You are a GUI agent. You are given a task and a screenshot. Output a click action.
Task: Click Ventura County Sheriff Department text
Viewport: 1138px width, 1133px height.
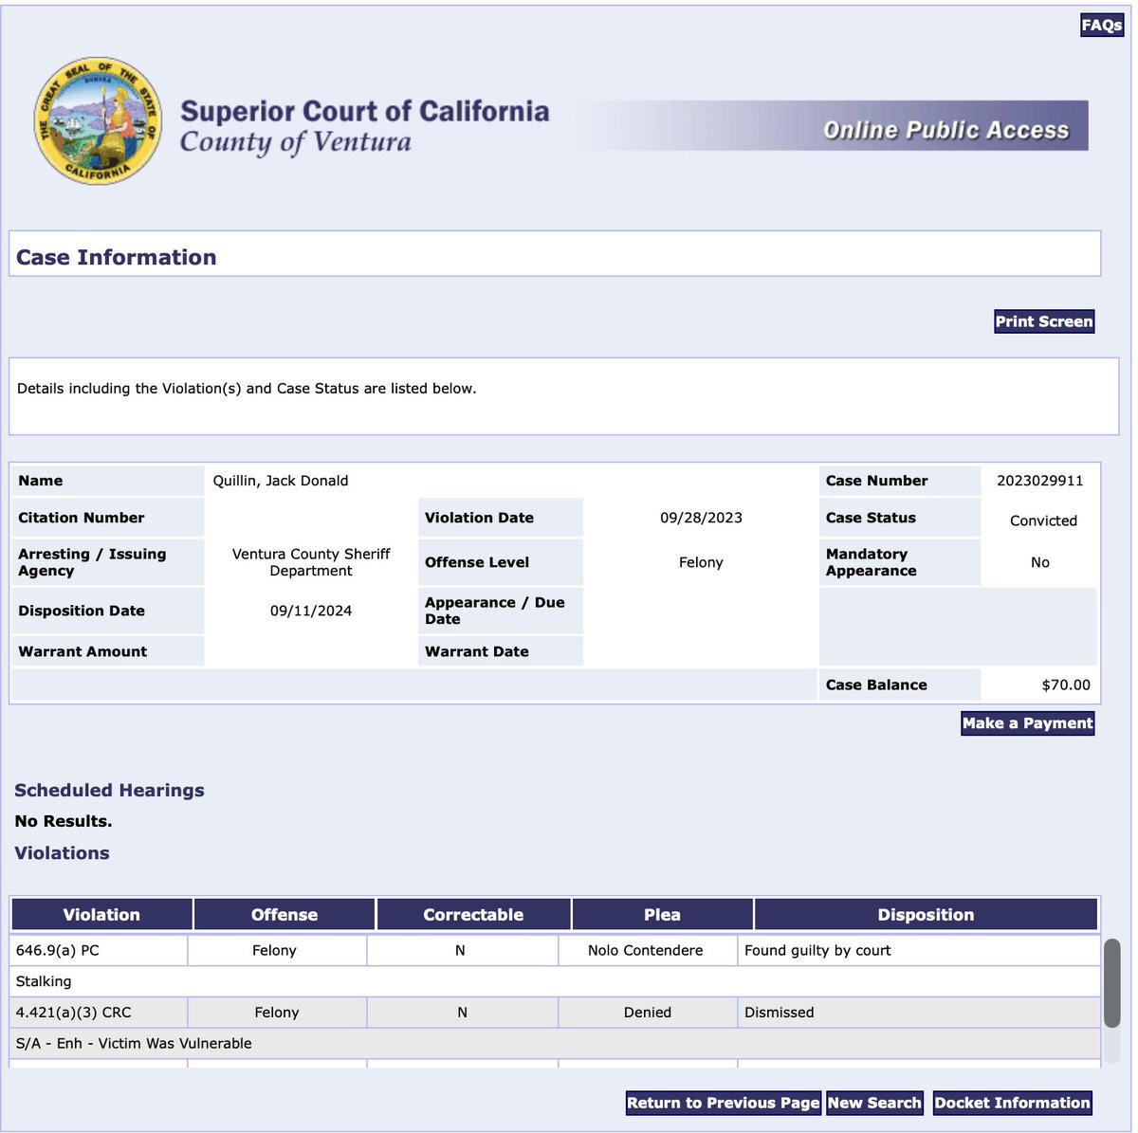pos(311,562)
